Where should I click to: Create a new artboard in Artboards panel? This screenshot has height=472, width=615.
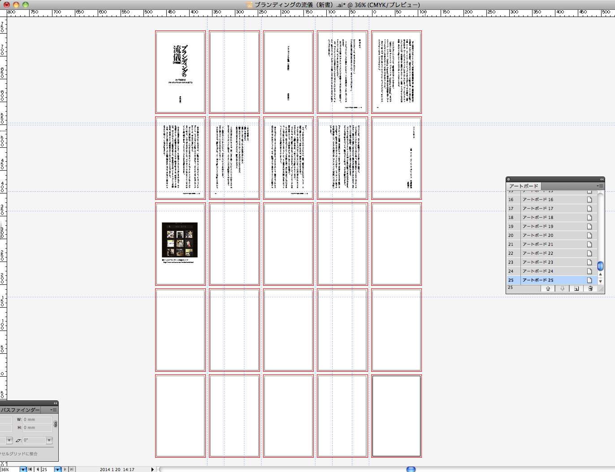point(576,288)
